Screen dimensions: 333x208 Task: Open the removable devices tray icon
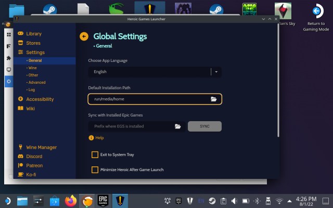pyautogui.click(x=268, y=201)
